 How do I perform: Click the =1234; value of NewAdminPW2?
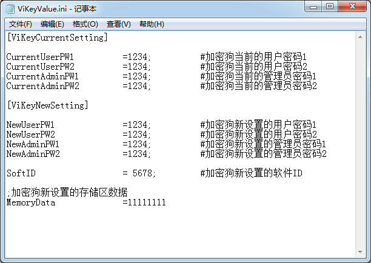(136, 154)
